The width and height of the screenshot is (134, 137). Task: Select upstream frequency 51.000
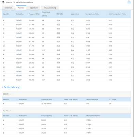click(44, 120)
